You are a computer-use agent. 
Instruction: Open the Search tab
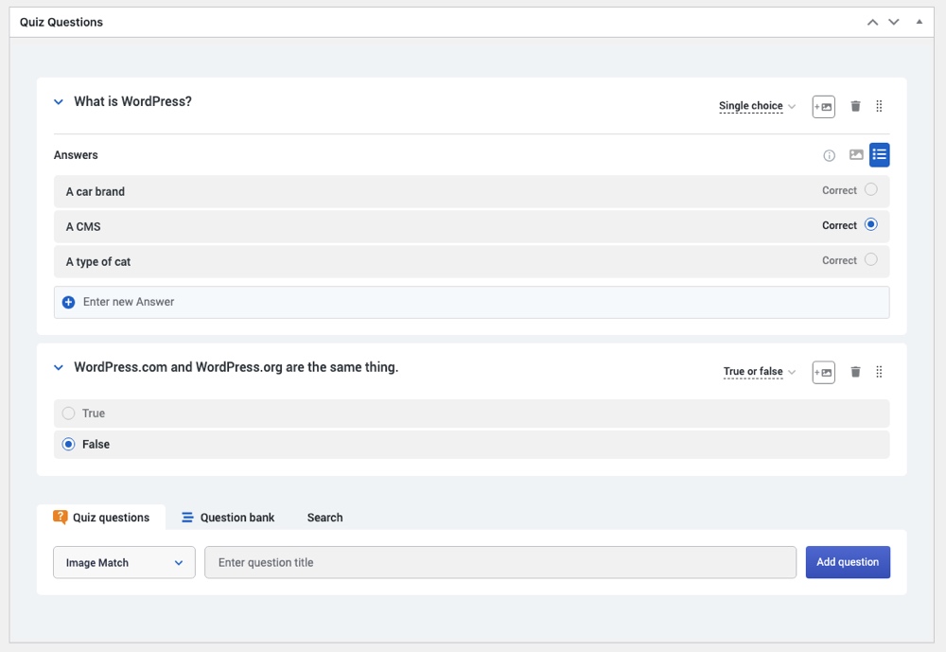(324, 518)
